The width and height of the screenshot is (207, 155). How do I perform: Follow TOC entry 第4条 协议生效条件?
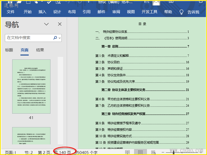point(142,75)
